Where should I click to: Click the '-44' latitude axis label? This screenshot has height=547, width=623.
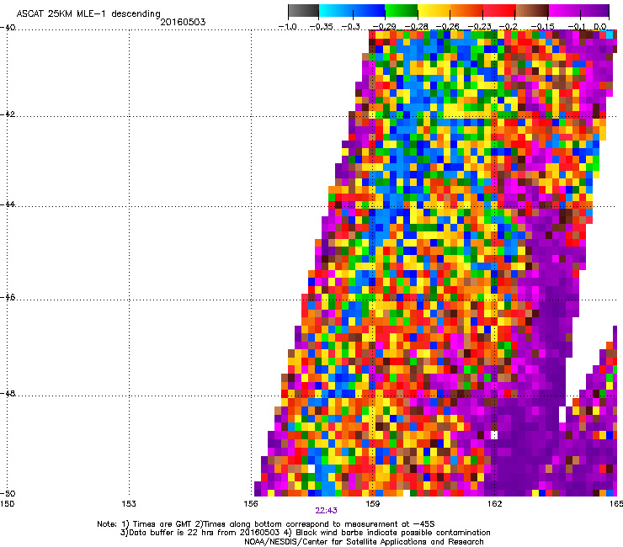pos(8,204)
